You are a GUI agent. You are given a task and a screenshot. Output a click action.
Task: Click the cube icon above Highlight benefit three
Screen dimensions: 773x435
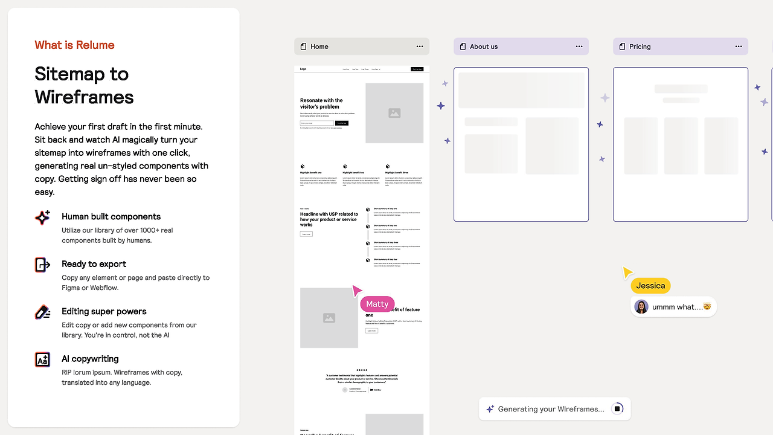[387, 166]
